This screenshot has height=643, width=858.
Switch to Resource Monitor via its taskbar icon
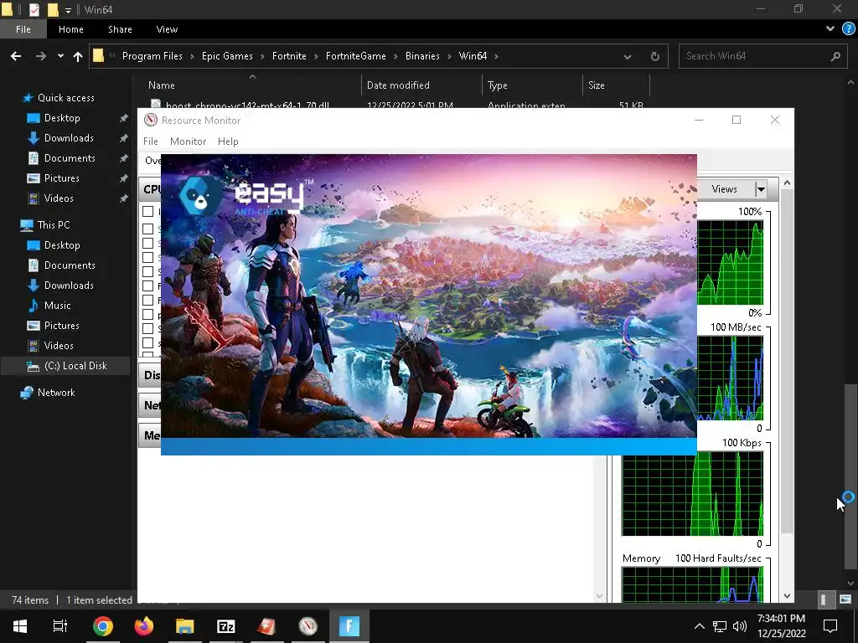[308, 626]
